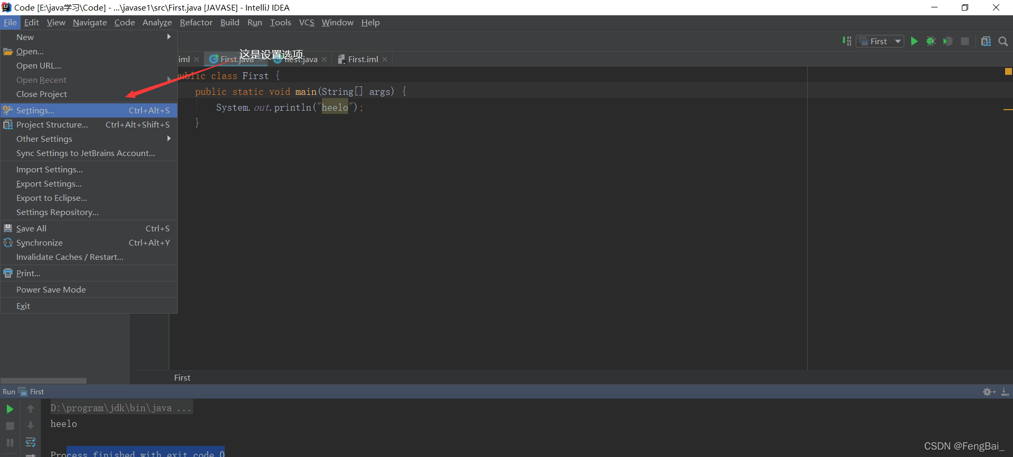Open the Edit menu
The height and width of the screenshot is (457, 1013).
(x=32, y=22)
